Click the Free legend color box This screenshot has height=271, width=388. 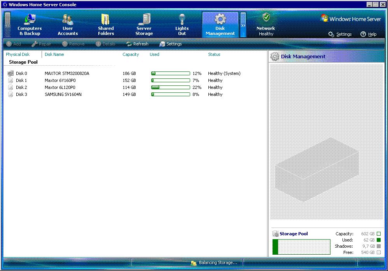[x=379, y=252]
